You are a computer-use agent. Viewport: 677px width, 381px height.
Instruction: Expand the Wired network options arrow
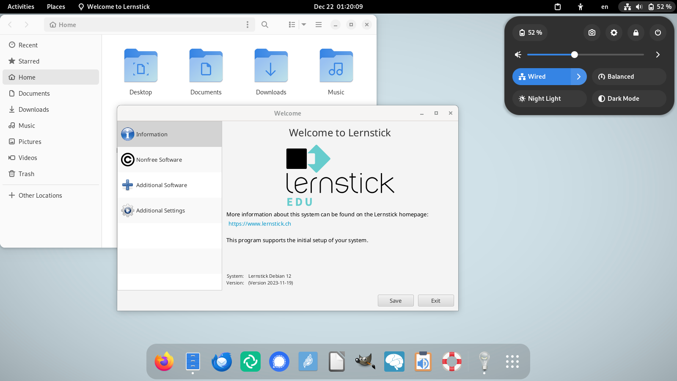pos(579,77)
